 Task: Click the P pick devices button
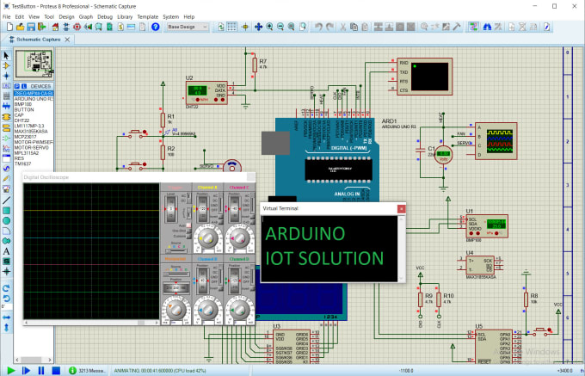(17, 86)
